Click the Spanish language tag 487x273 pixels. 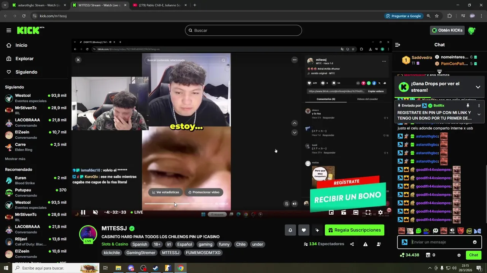(140, 244)
